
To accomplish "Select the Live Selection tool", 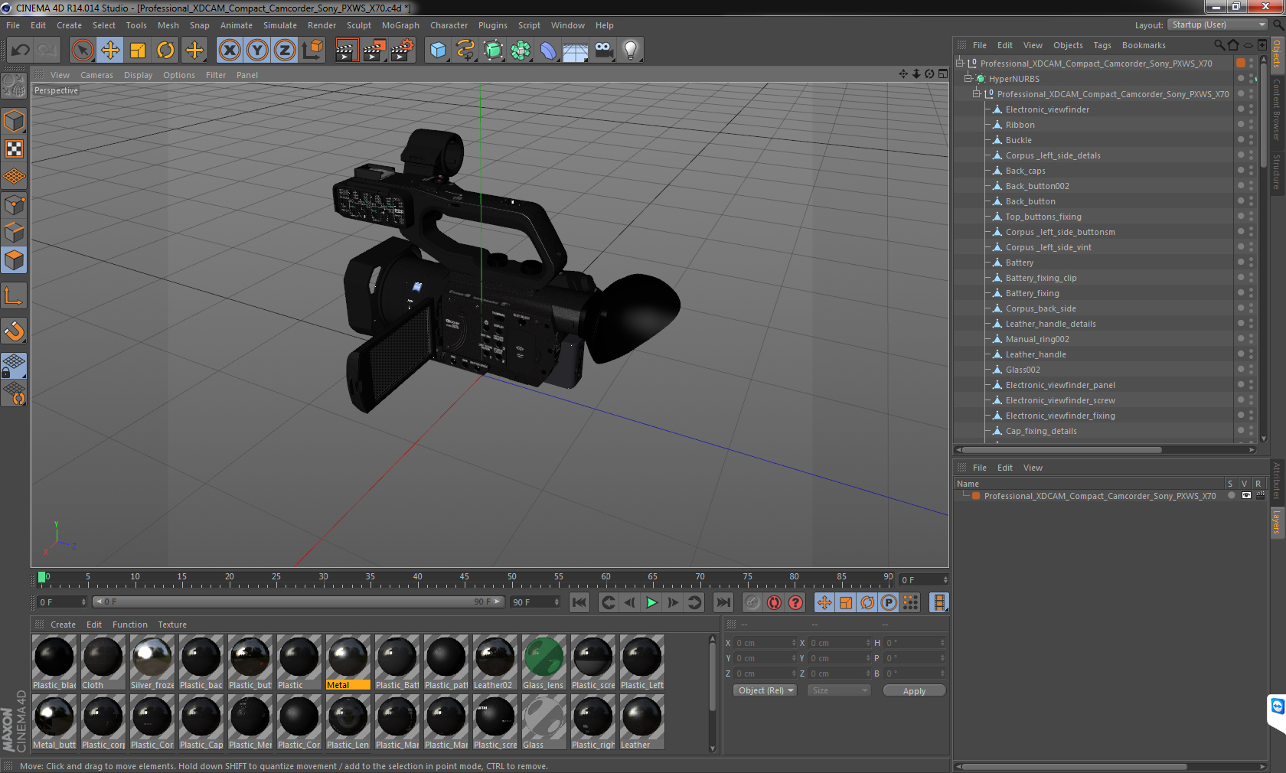I will click(83, 51).
